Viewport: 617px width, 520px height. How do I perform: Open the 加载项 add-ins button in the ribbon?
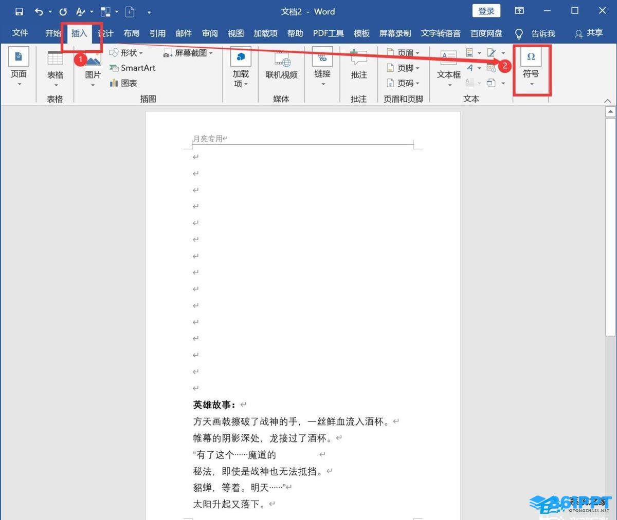click(240, 68)
